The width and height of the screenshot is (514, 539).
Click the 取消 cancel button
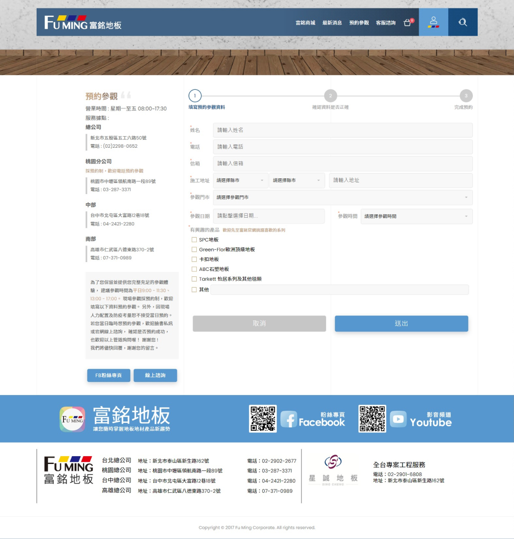click(x=259, y=324)
